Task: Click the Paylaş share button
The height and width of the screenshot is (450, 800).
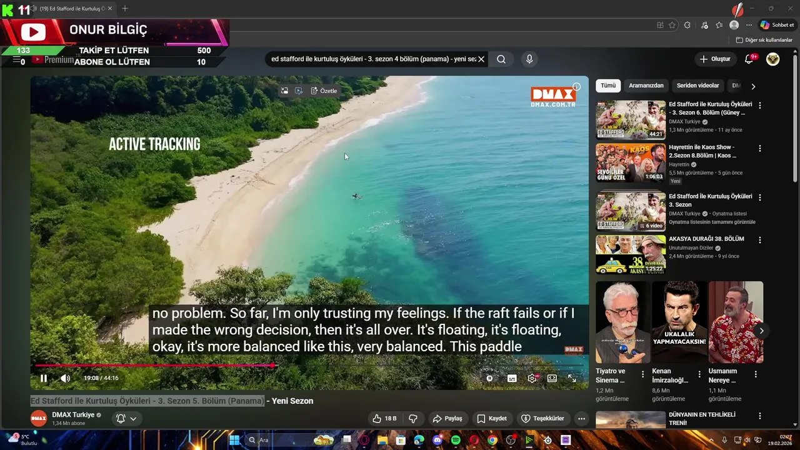Action: tap(447, 419)
